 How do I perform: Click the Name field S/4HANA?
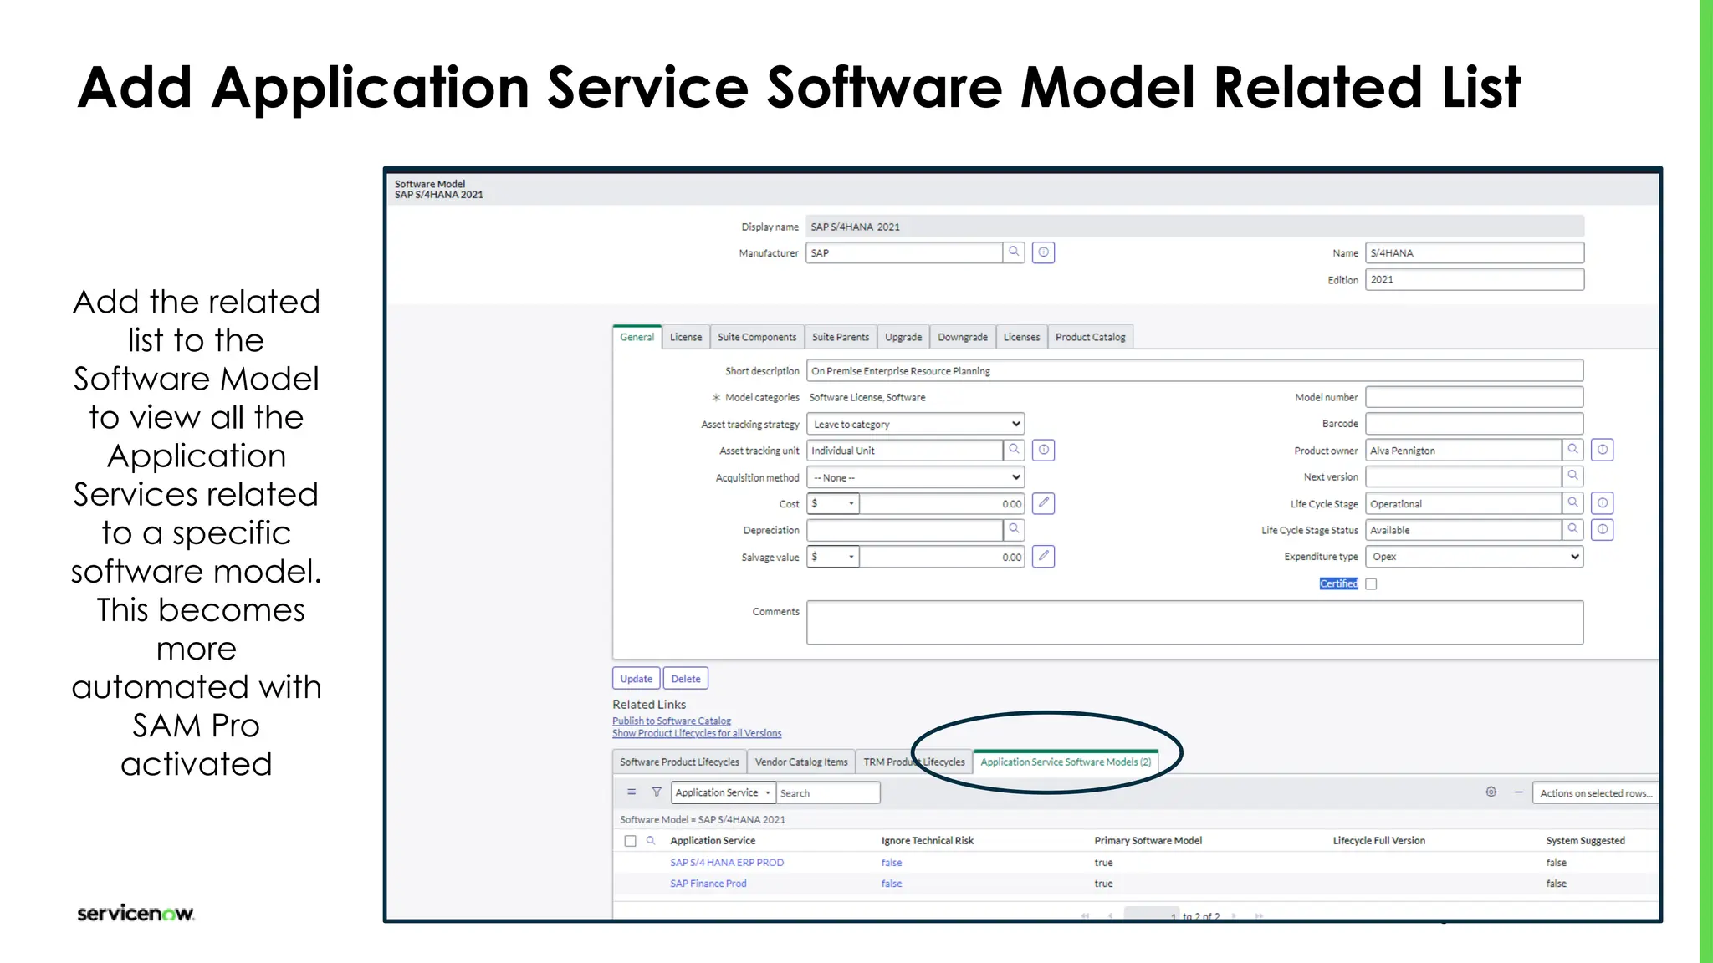pos(1475,252)
